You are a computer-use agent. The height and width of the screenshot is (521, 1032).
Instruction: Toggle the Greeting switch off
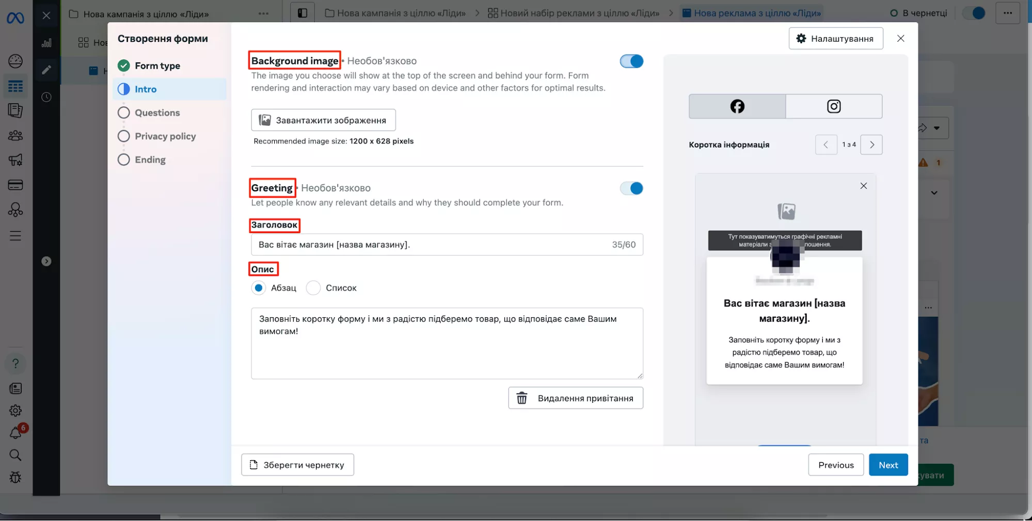(631, 188)
